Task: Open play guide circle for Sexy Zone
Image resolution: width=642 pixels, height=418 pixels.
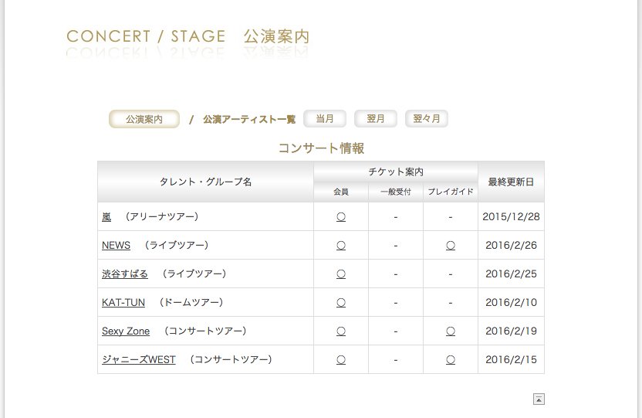Action: 451,331
